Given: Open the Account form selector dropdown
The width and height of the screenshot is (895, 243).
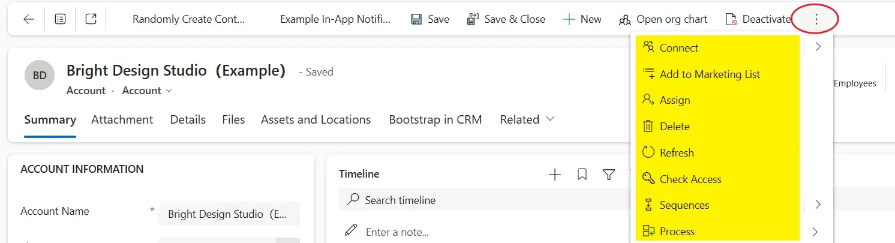Looking at the screenshot, I should pos(147,91).
